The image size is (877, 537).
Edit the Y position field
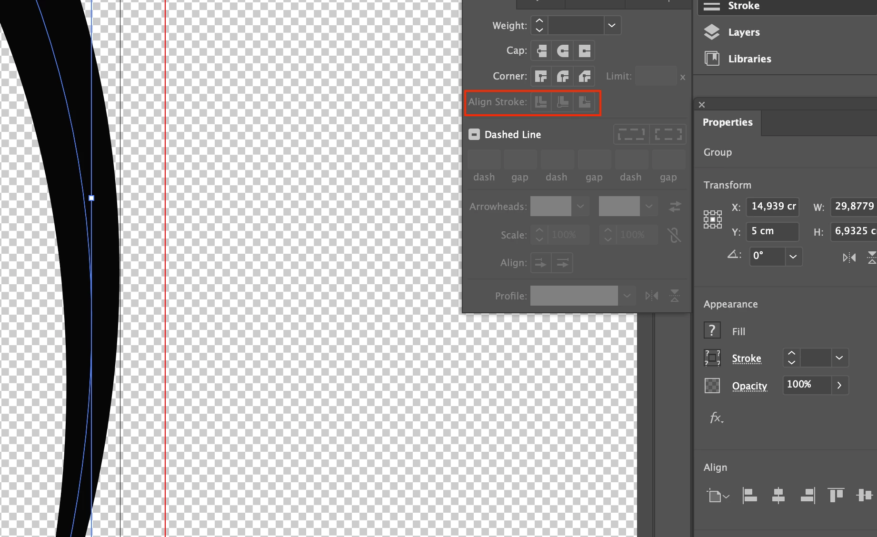pos(772,231)
